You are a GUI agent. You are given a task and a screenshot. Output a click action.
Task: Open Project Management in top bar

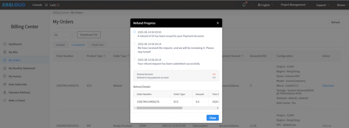tap(293, 5)
